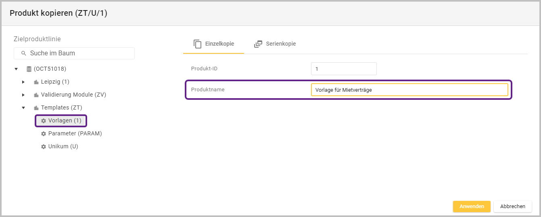Click the magnifier icon in tree search
Screen dimensions: 541x217
23,53
